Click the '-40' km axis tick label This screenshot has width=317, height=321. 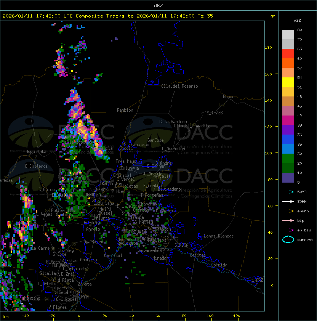pos(25,316)
